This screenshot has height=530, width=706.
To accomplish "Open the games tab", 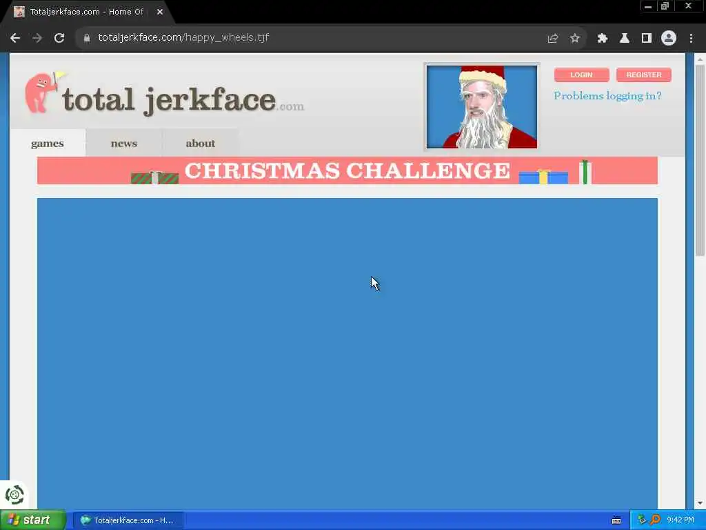I will pyautogui.click(x=48, y=144).
